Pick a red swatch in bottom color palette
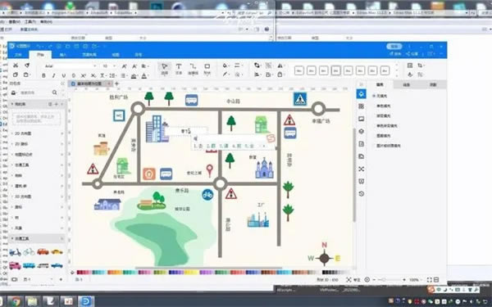The height and width of the screenshot is (307, 492). (80, 273)
